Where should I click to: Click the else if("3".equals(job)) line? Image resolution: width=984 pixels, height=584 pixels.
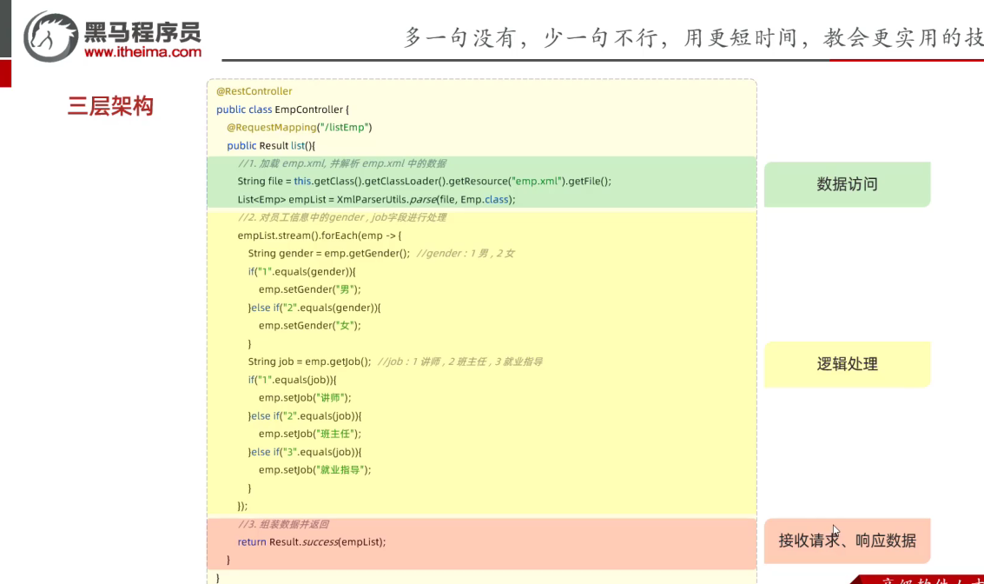tap(305, 452)
